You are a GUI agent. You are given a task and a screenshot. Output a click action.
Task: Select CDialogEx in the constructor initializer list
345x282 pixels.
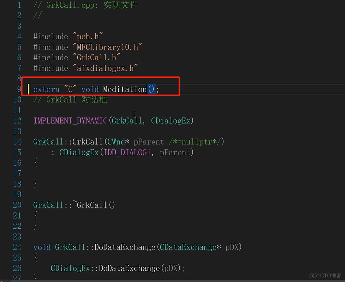pyautogui.click(x=79, y=152)
